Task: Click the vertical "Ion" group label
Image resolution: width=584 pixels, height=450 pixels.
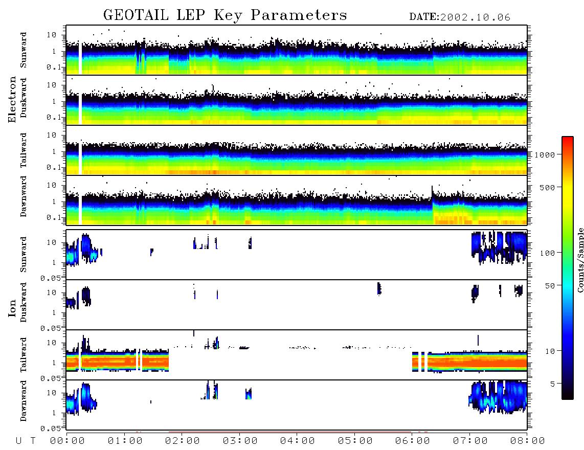Action: (12, 308)
